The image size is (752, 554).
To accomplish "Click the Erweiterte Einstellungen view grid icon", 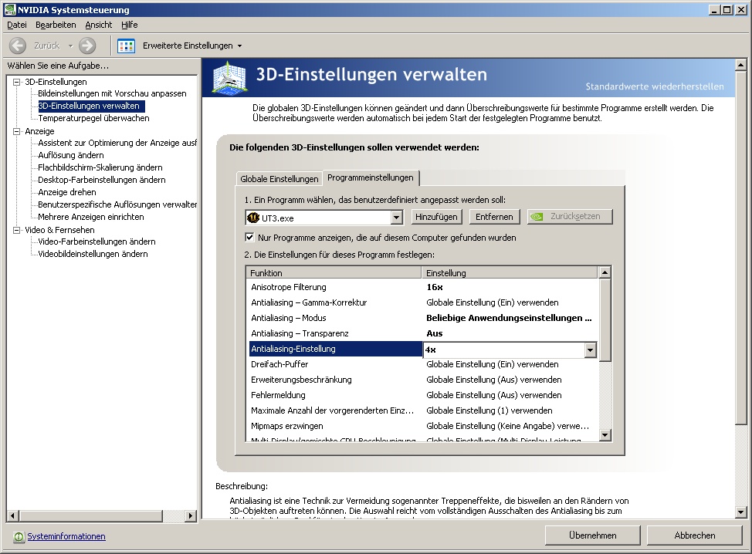I will (x=126, y=46).
